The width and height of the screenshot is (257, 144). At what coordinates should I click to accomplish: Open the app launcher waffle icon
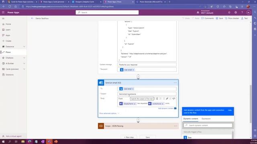click(3, 12)
